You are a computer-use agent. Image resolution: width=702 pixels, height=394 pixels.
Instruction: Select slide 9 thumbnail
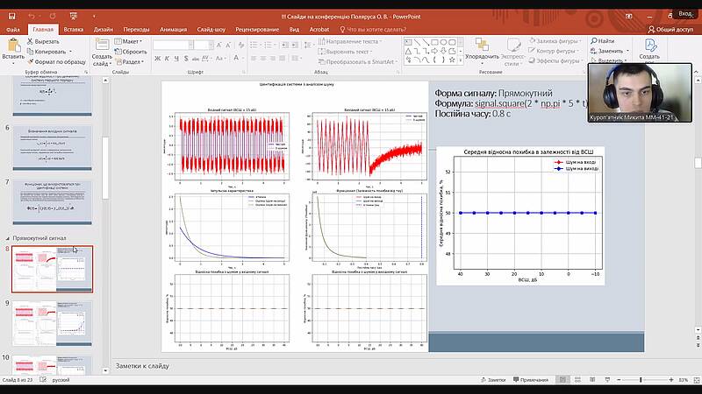51,324
